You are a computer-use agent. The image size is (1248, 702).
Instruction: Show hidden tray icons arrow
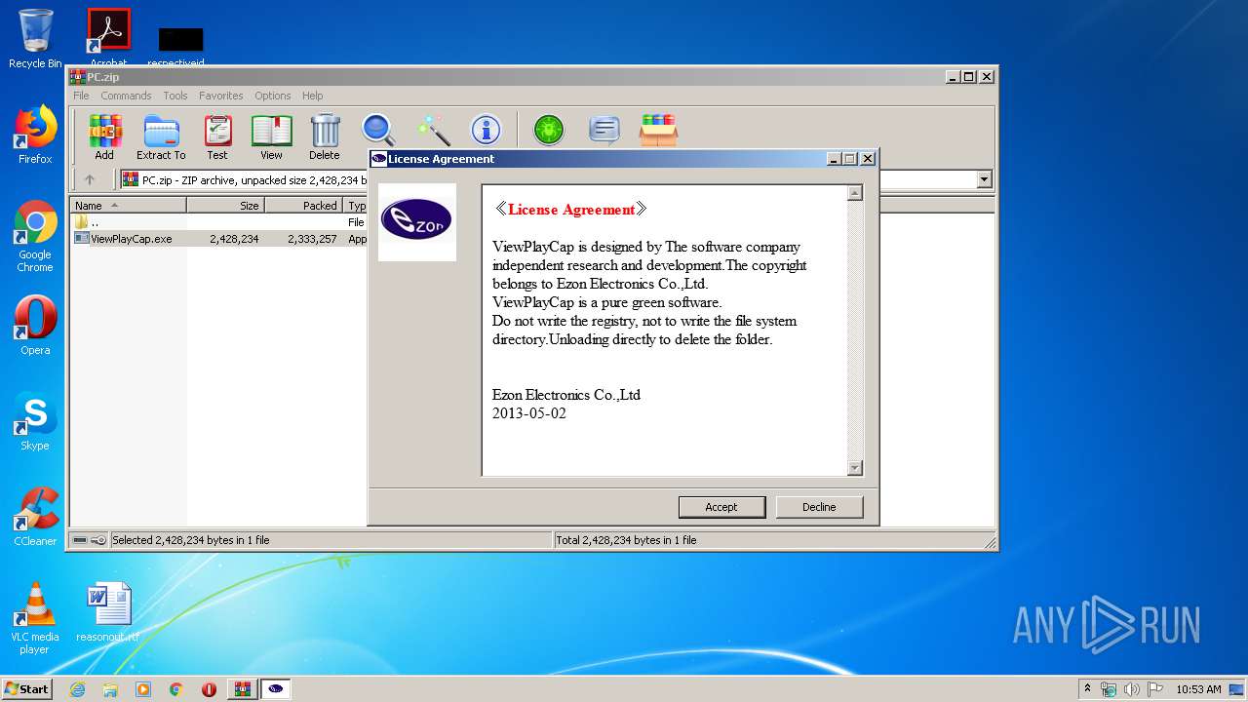[x=1087, y=689]
